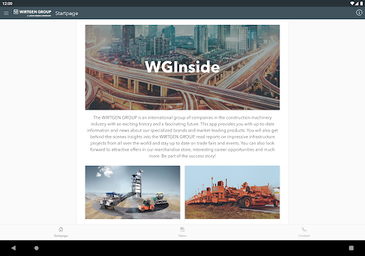Click the Wirtgen Group logo
Image resolution: width=365 pixels, height=256 pixels.
pyautogui.click(x=32, y=13)
